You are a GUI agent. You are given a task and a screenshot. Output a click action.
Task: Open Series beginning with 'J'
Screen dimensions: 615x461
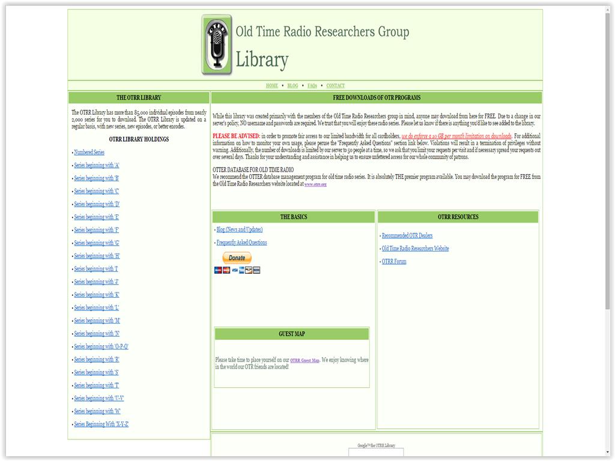tap(97, 282)
